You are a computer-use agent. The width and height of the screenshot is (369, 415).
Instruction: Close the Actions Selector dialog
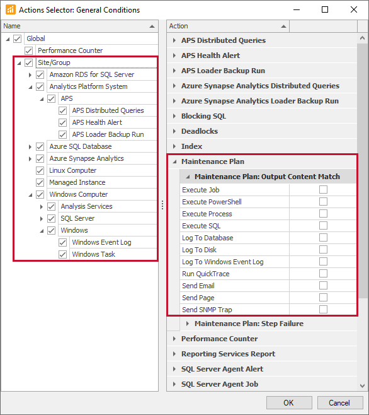354,10
